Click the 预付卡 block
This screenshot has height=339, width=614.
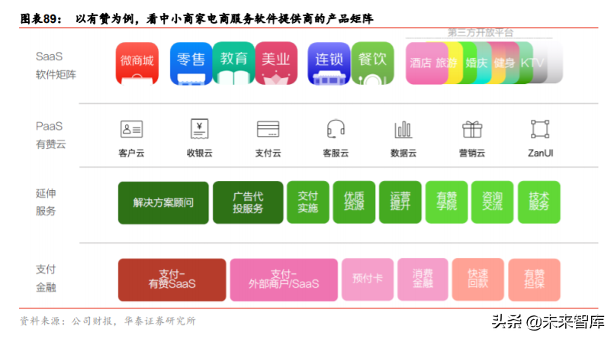point(368,279)
